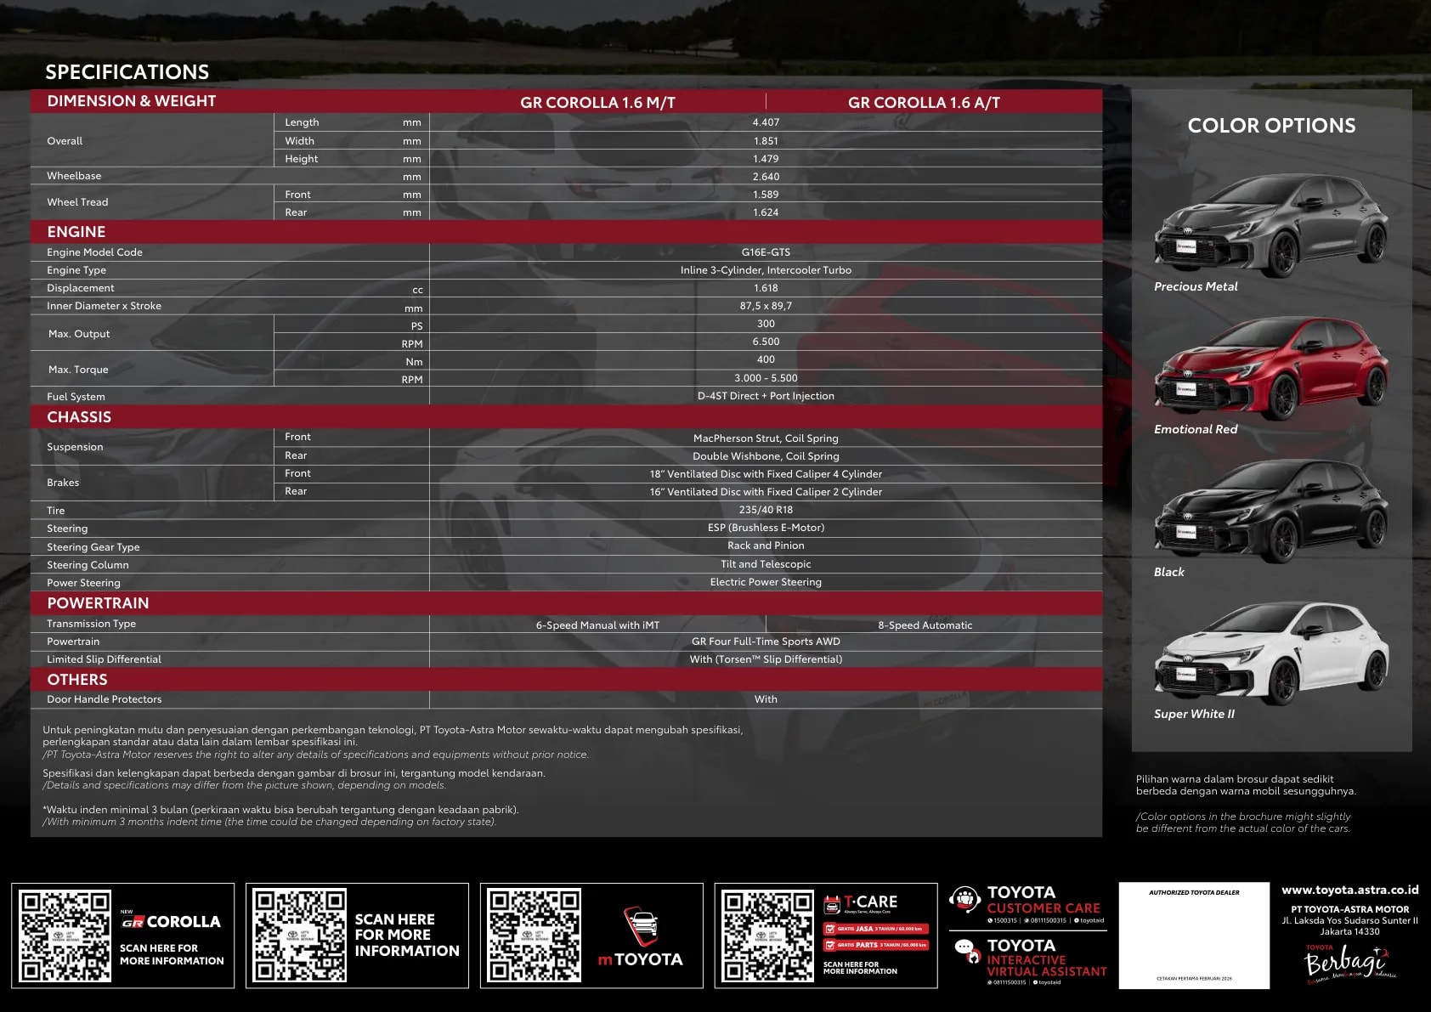The image size is (1431, 1012).
Task: Click D-4ST Direct + Port Injection text
Action: click(x=766, y=396)
